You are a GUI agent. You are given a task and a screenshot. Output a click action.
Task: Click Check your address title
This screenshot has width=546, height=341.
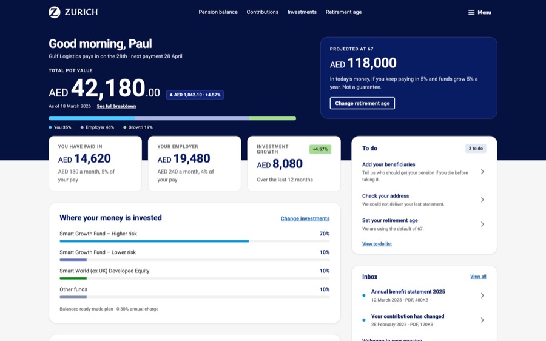coord(385,196)
